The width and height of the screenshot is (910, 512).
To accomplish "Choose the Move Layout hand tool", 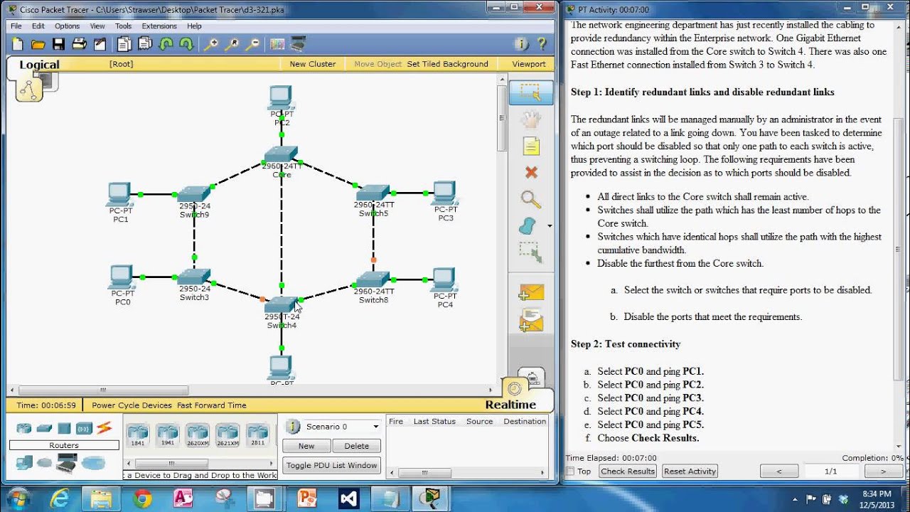I will point(530,119).
